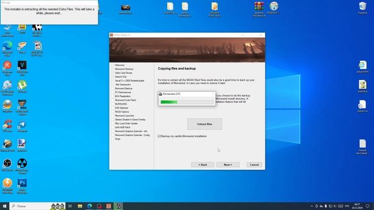Open the OBS Studio desktop shortcut

click(8, 164)
